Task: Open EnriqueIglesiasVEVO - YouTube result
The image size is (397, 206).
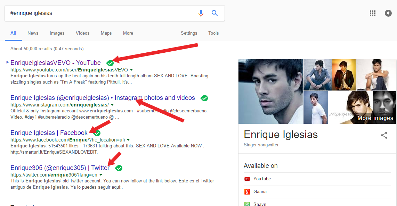Action: tap(56, 63)
